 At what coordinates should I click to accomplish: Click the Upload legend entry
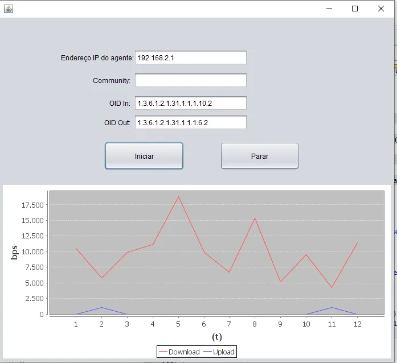(219, 352)
